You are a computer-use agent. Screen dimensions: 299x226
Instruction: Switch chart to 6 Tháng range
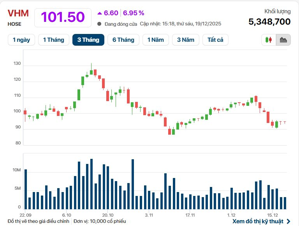(123, 40)
